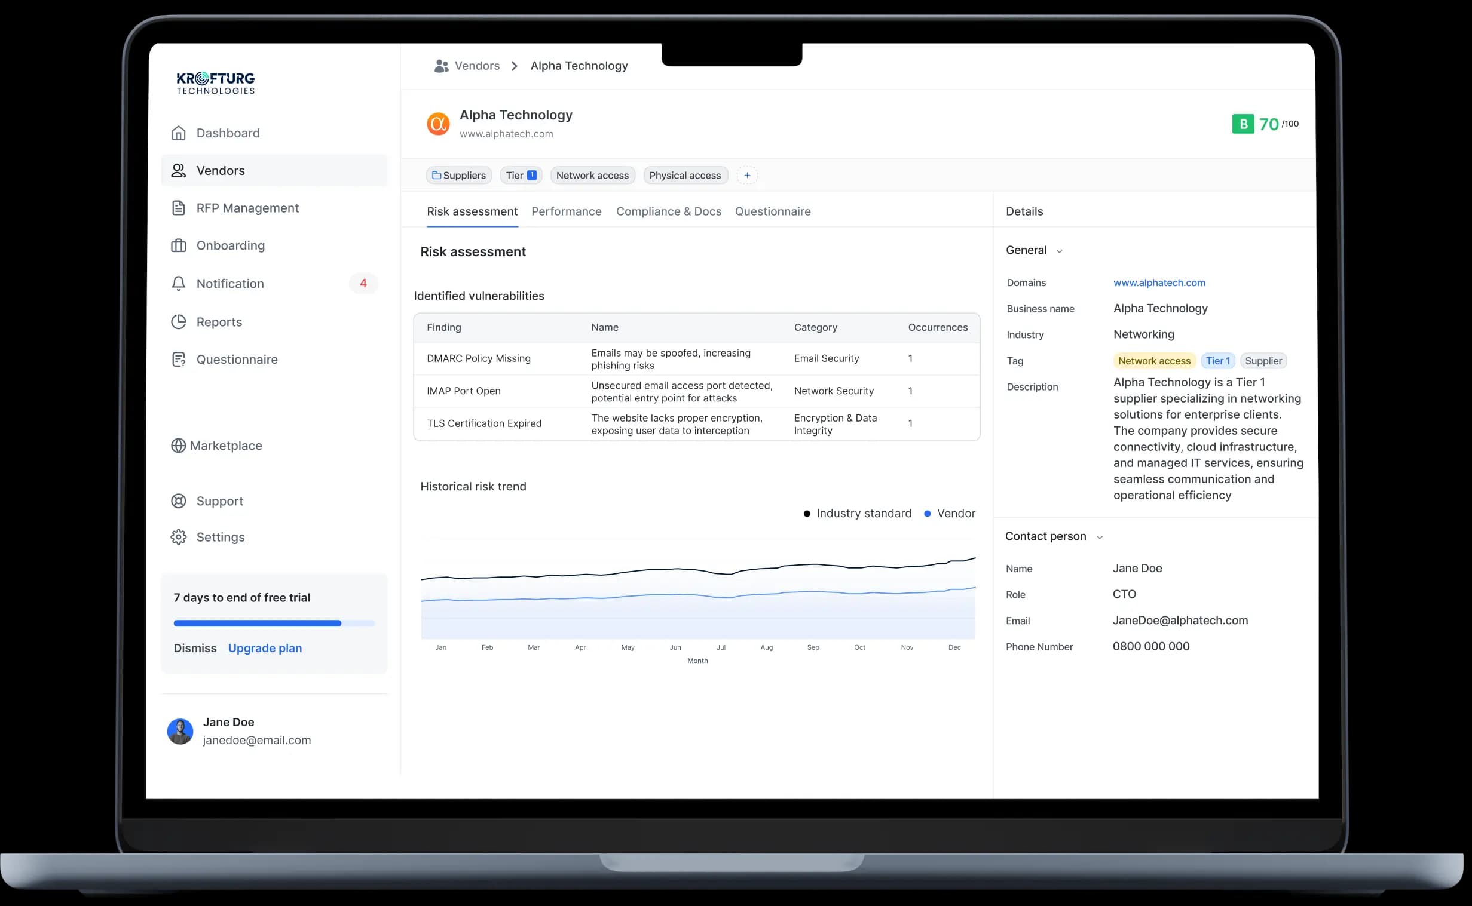Open the vendor Questionnaire tab

pyautogui.click(x=773, y=211)
